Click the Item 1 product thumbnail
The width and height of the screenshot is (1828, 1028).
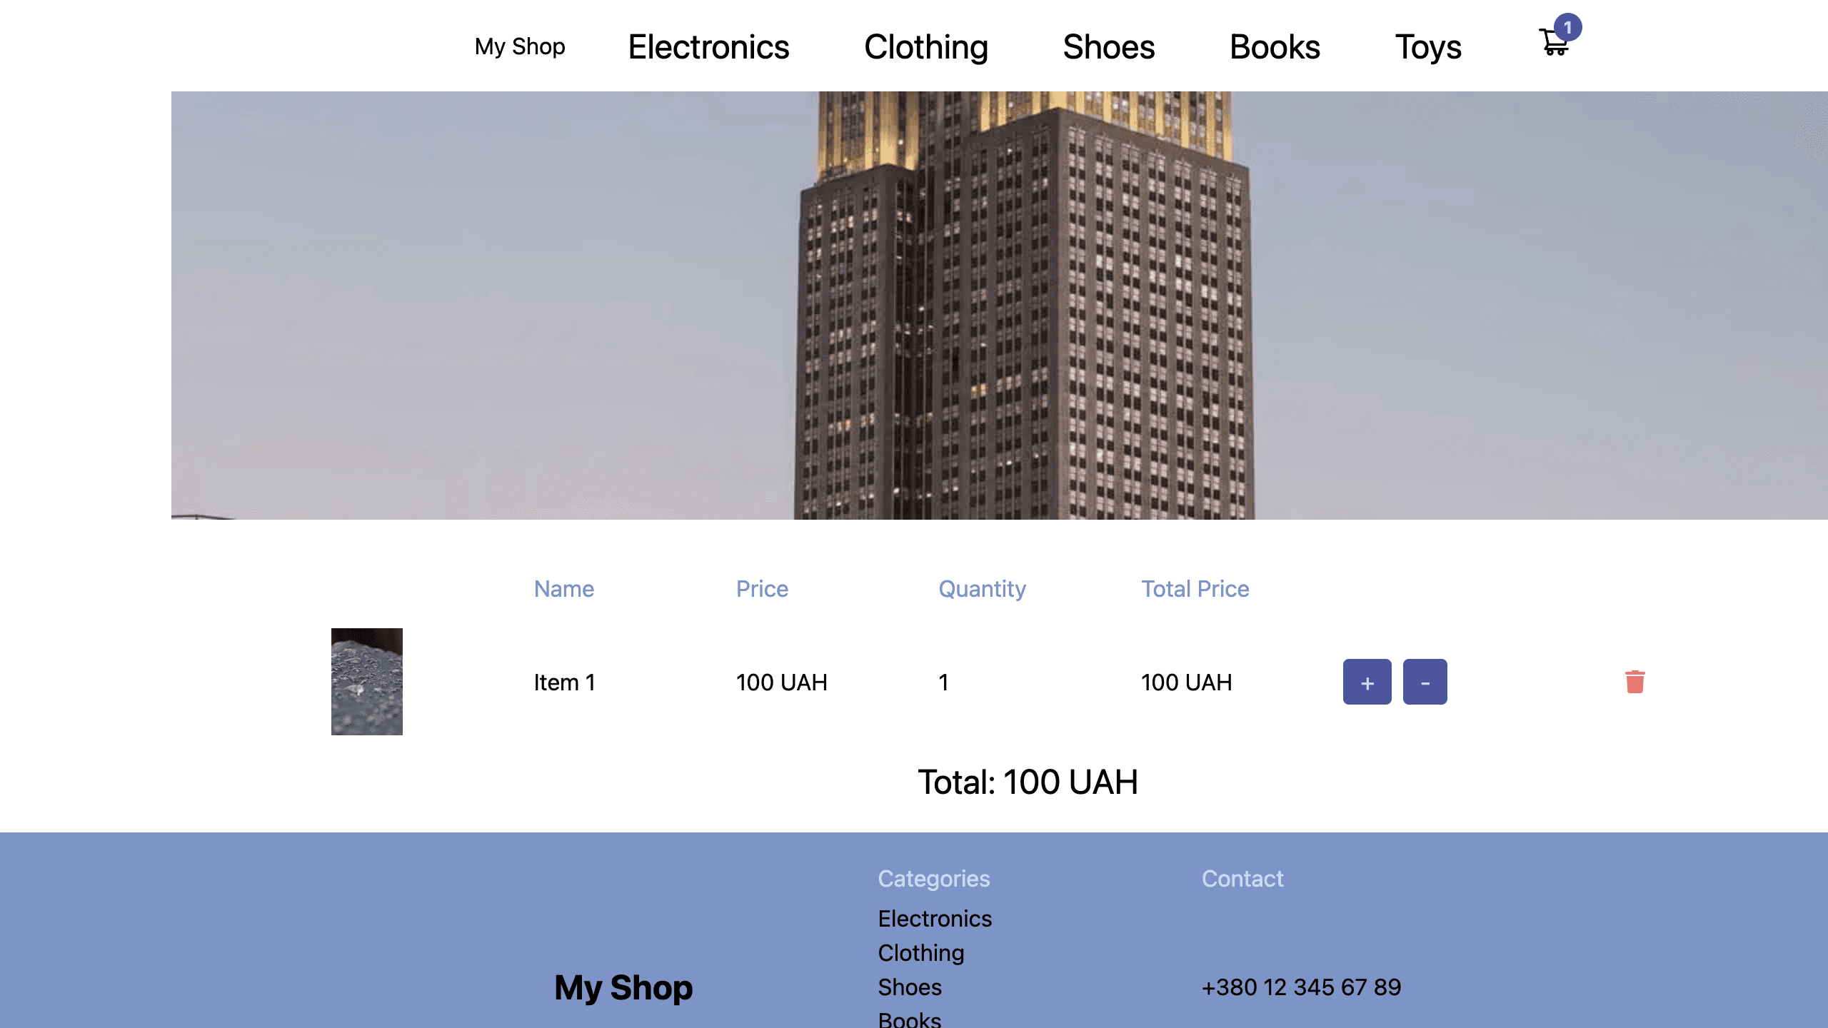(366, 682)
